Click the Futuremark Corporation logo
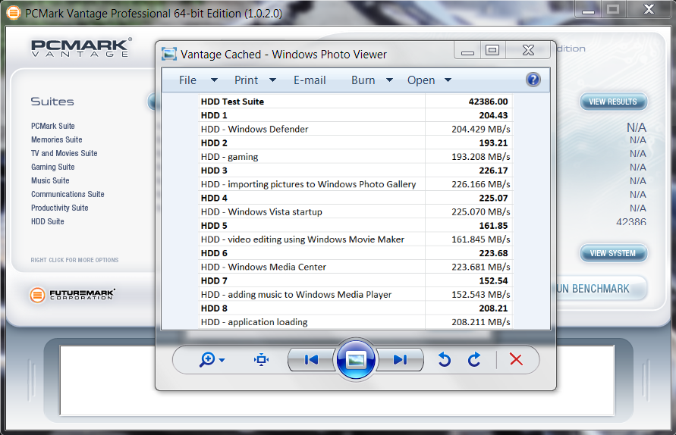The image size is (676, 435). point(72,295)
